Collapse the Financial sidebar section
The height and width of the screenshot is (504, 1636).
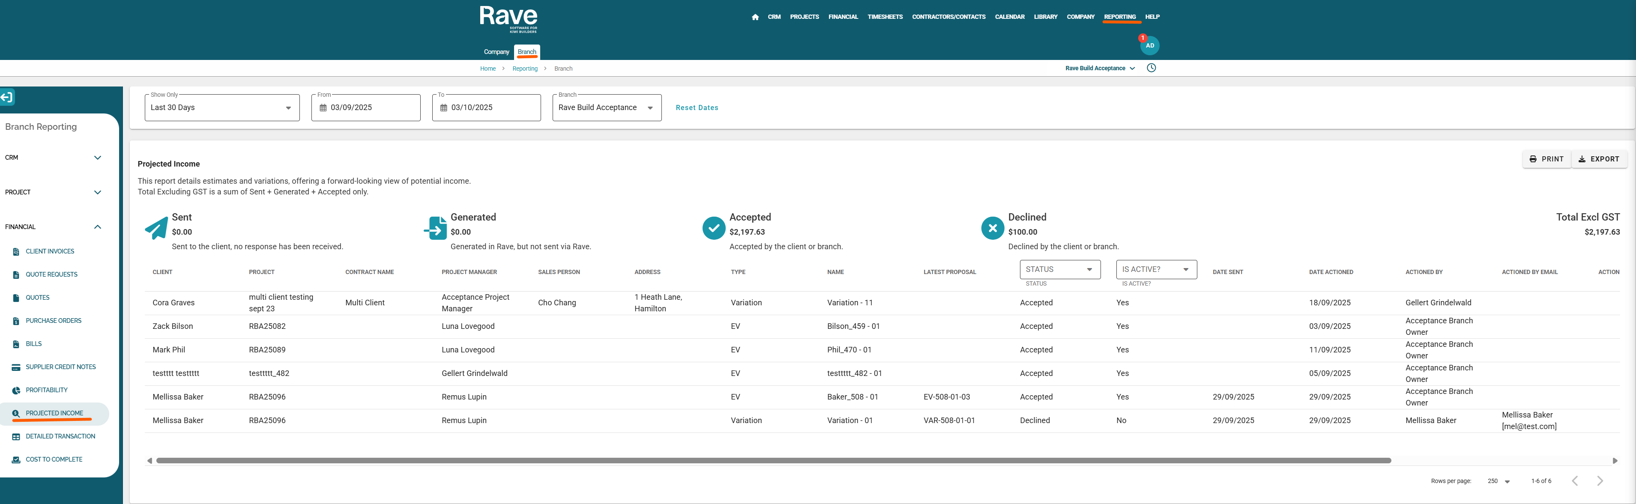coord(97,227)
